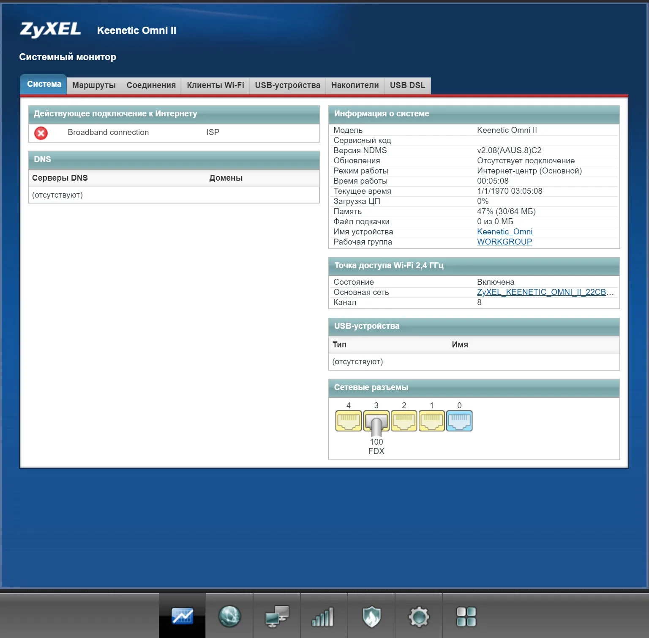This screenshot has width=649, height=638.
Task: Click network port 2 icon
Action: (x=404, y=421)
